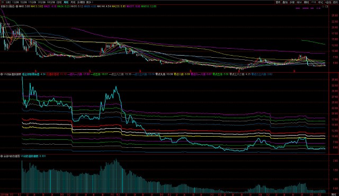The image size is (339, 196).
Task: Select the 15分钟 period tab
Action: point(32,2)
